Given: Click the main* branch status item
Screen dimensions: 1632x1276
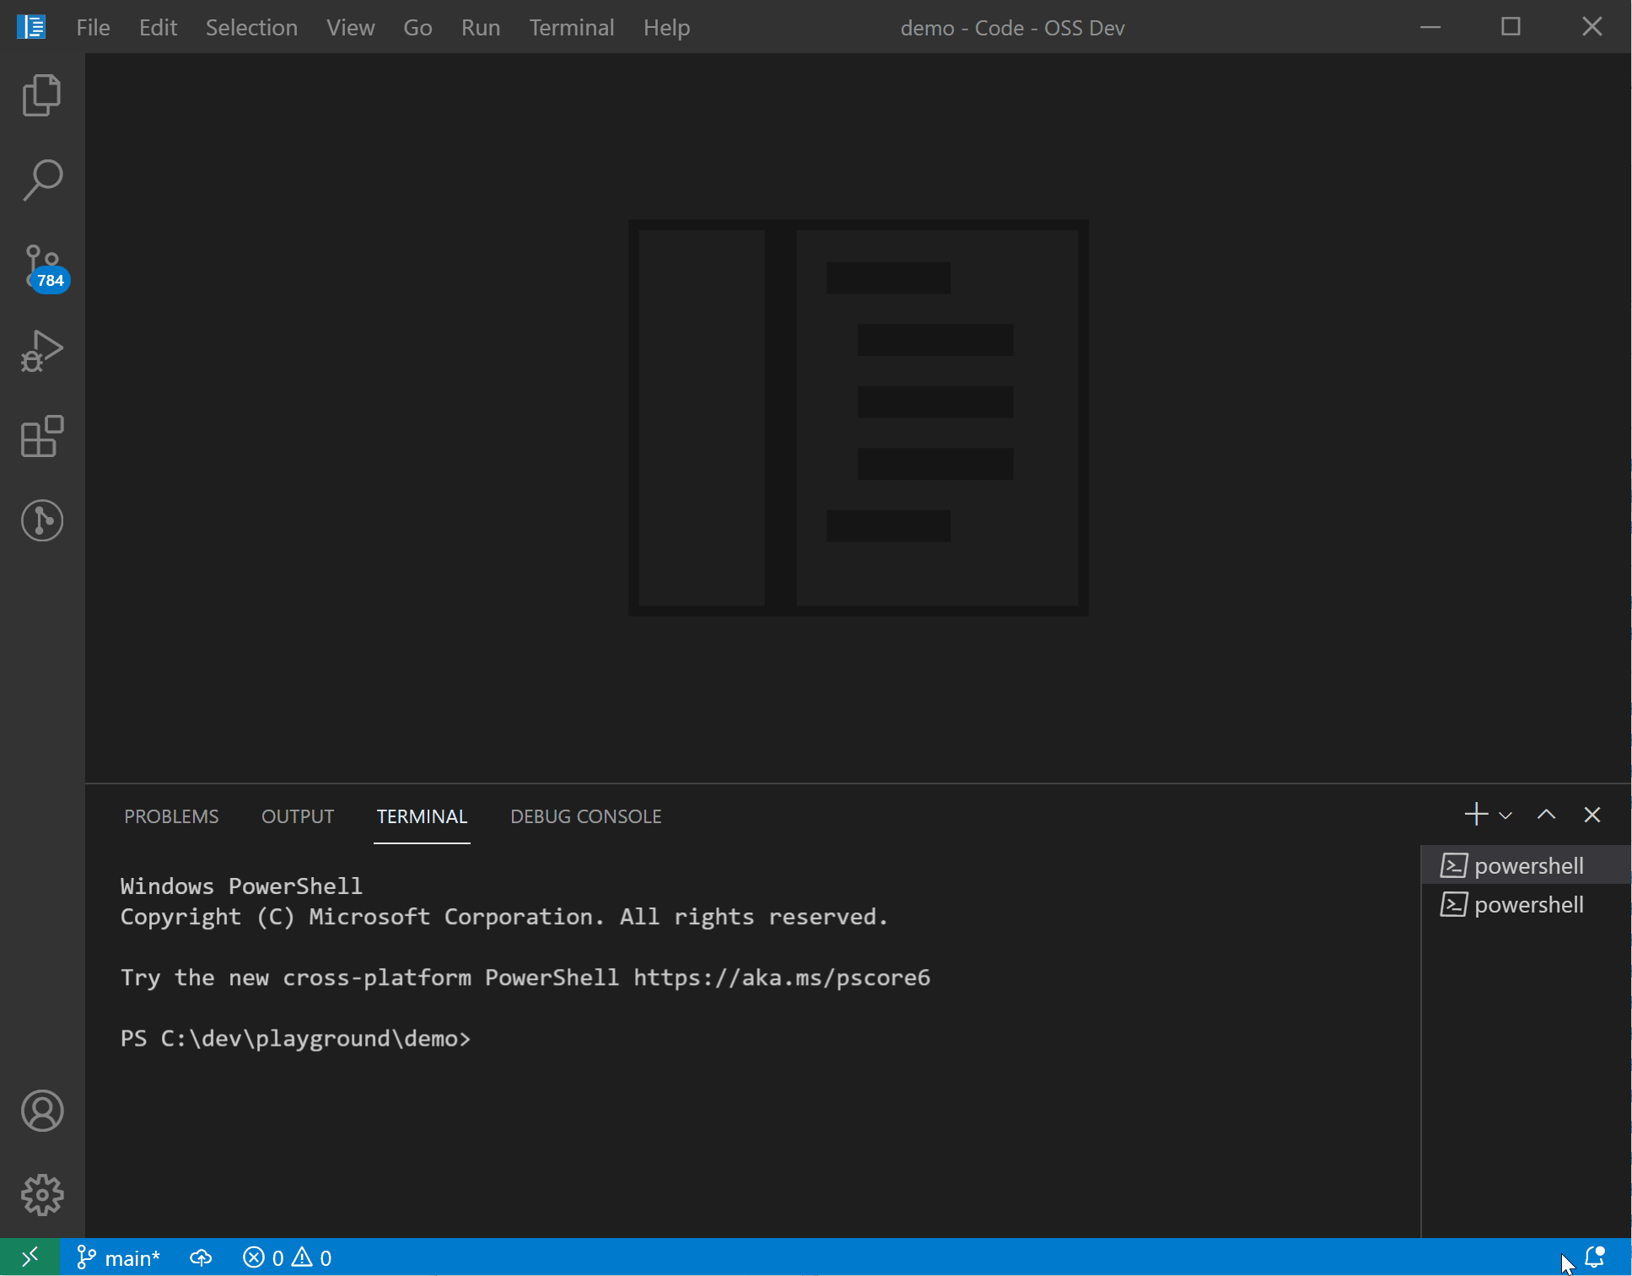Looking at the screenshot, I should click(x=118, y=1257).
